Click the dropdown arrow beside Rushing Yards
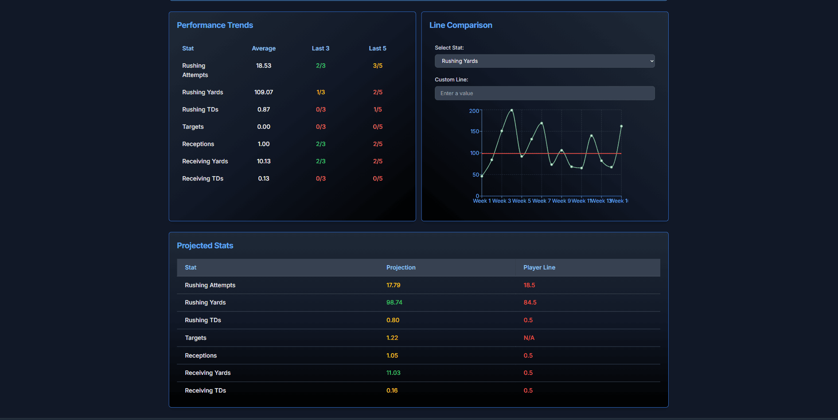Screen dimensions: 838x420 point(651,61)
